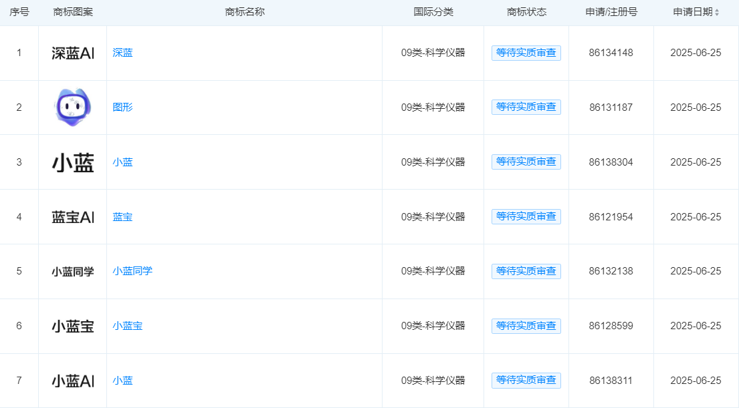This screenshot has width=739, height=408.
Task: View the 小蓝宝 trademark image
Action: point(73,326)
